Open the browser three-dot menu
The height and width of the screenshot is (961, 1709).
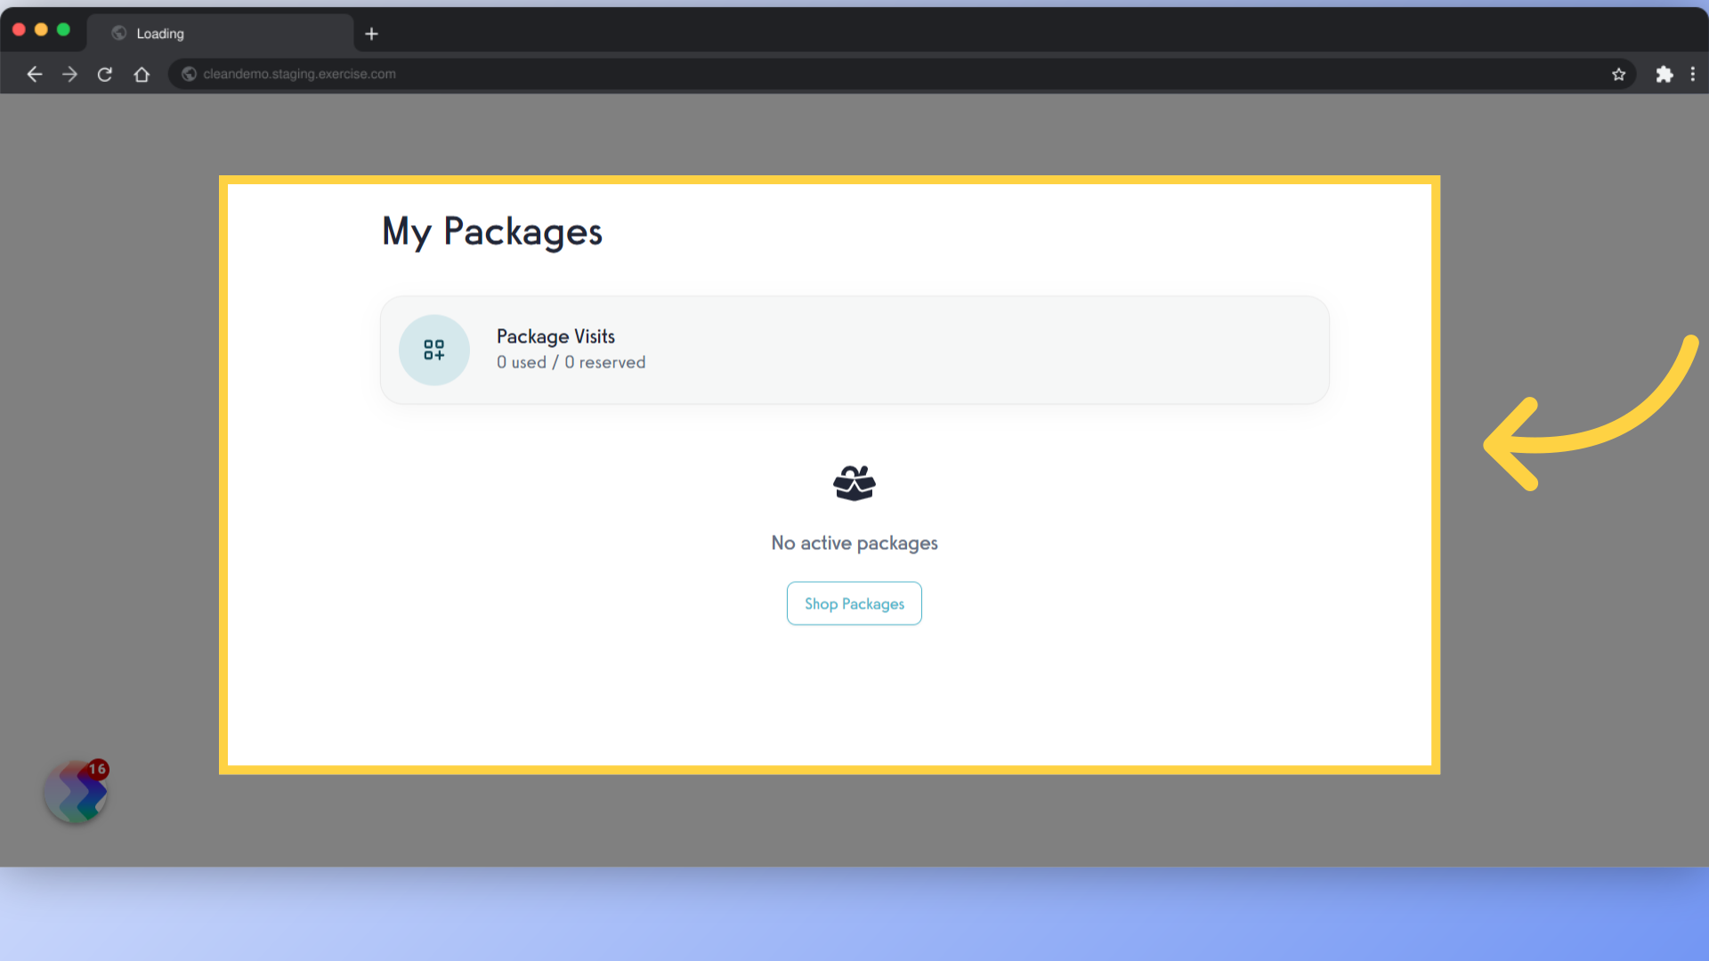1693,74
